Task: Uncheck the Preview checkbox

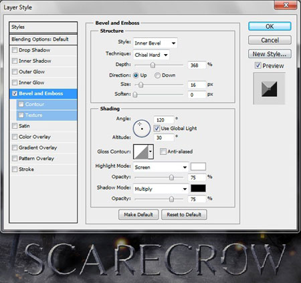Action: click(258, 65)
